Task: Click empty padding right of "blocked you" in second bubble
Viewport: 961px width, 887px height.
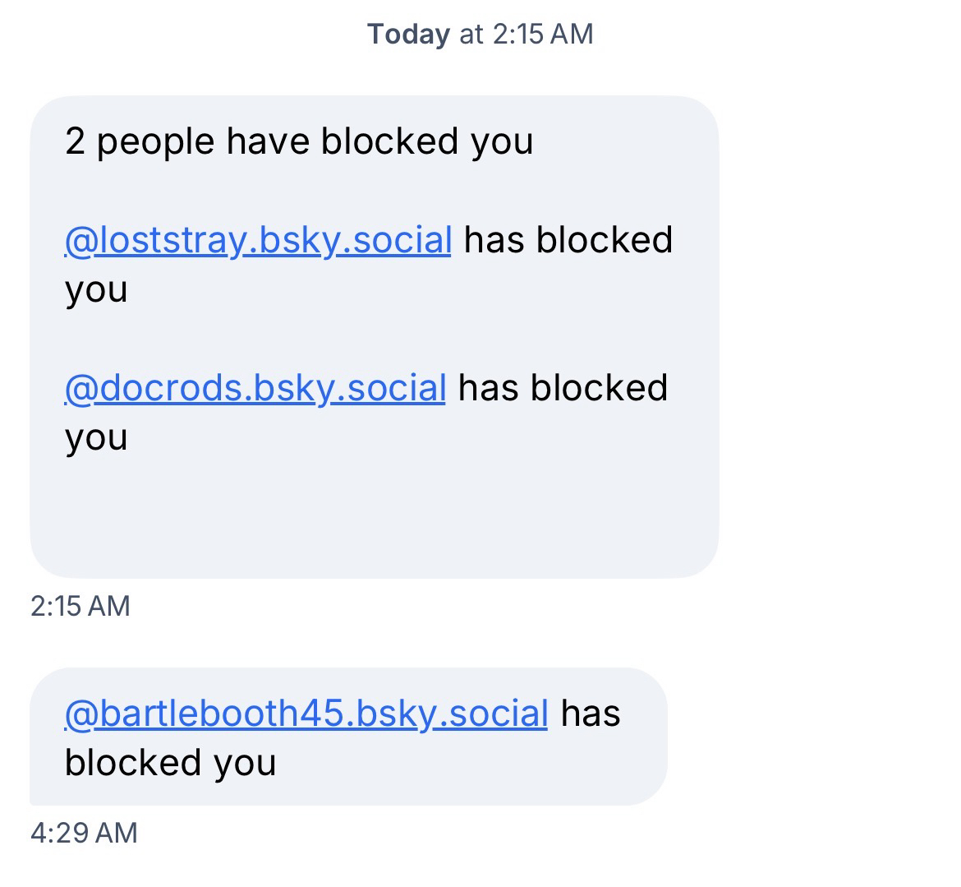Action: pos(468,763)
